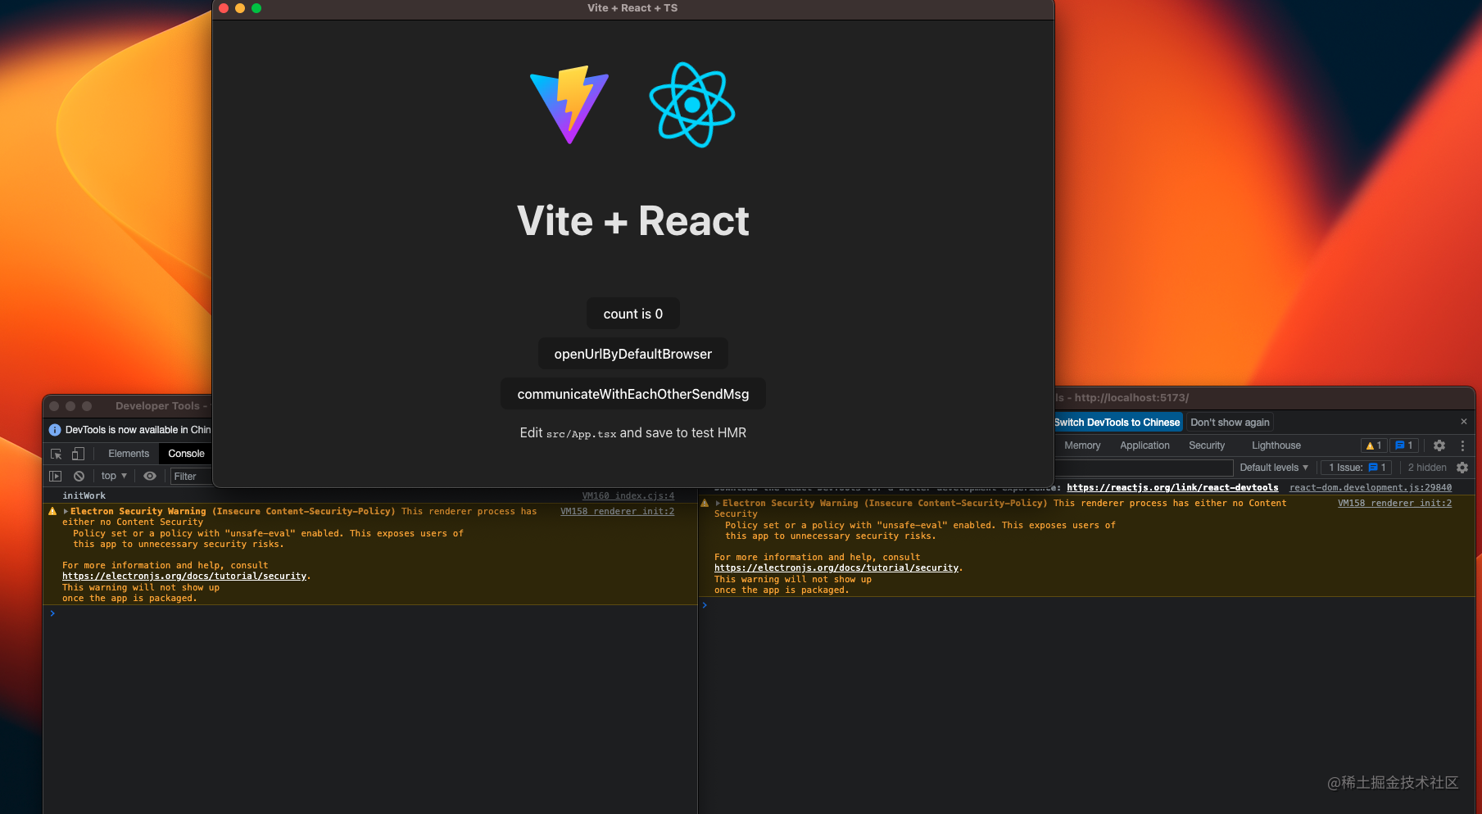
Task: Click the React atom logo
Action: pos(692,105)
